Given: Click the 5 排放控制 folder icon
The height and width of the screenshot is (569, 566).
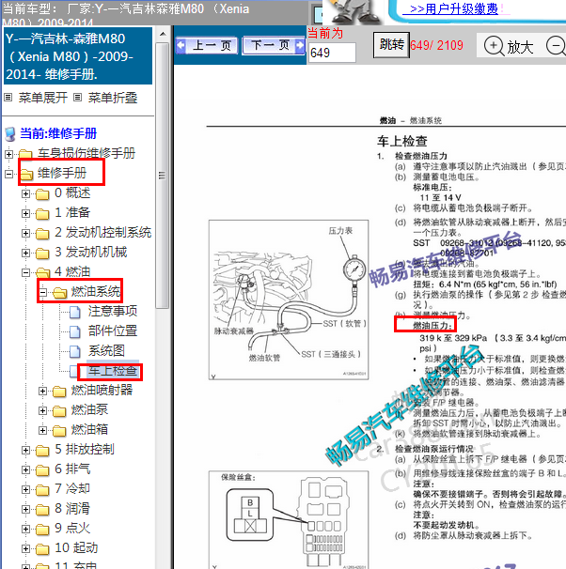Looking at the screenshot, I should (42, 451).
